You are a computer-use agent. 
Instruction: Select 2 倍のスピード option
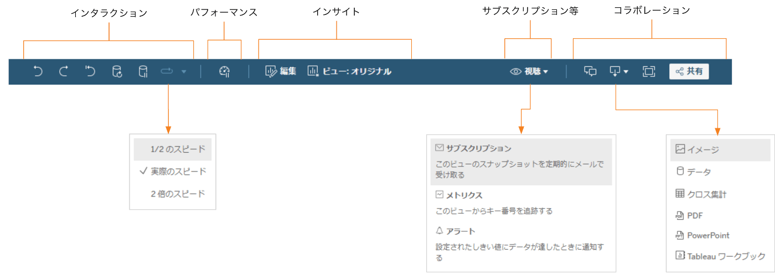point(173,194)
